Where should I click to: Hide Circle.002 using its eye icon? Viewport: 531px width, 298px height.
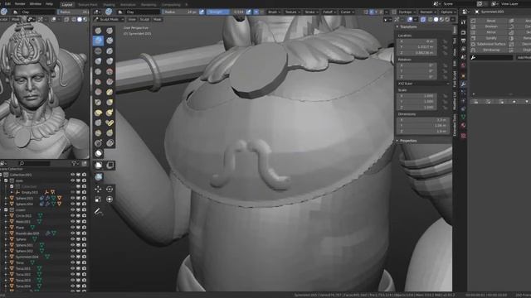72,215
